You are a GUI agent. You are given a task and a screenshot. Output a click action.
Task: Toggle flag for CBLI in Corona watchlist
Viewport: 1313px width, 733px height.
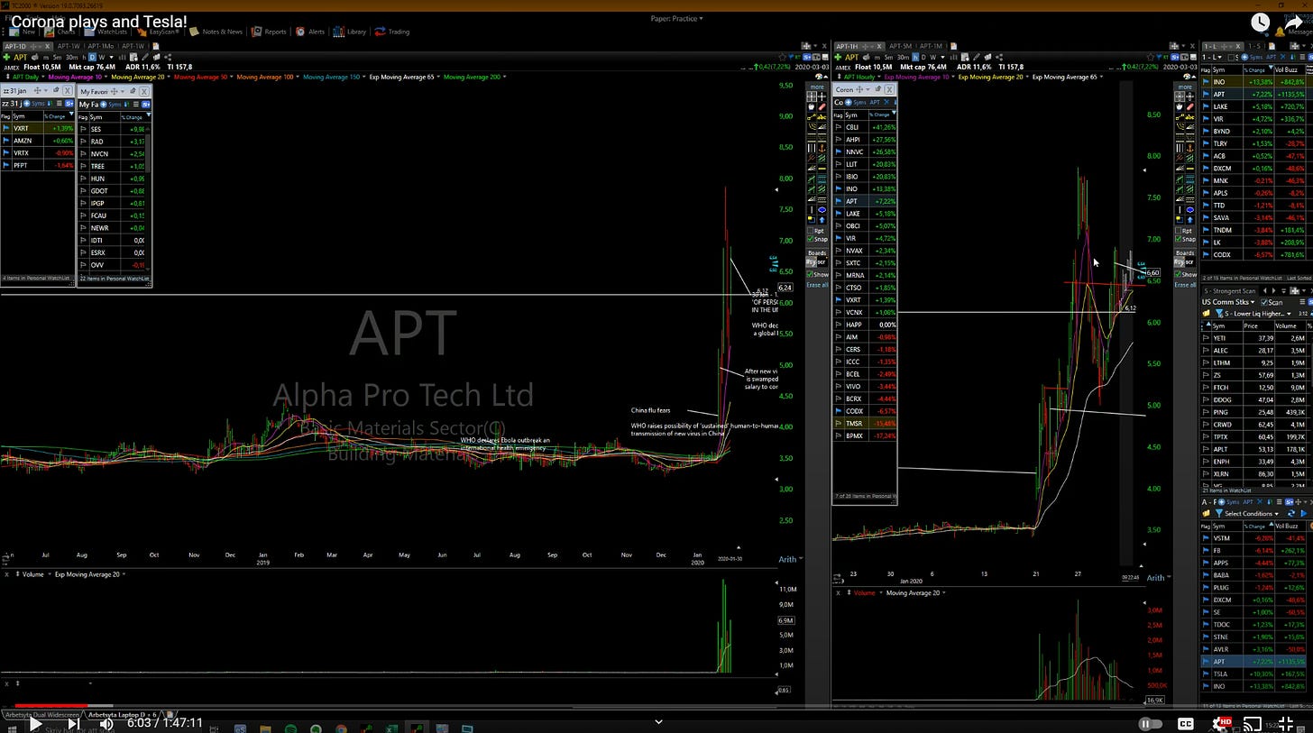(x=839, y=127)
